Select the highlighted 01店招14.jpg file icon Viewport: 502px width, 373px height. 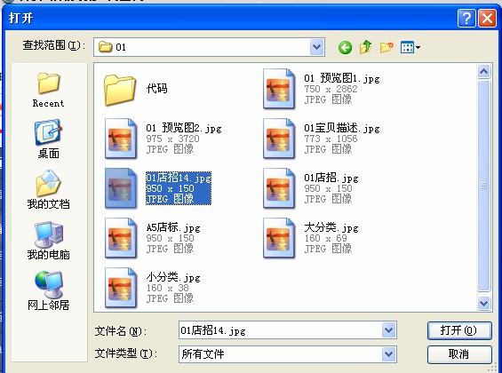(x=121, y=188)
